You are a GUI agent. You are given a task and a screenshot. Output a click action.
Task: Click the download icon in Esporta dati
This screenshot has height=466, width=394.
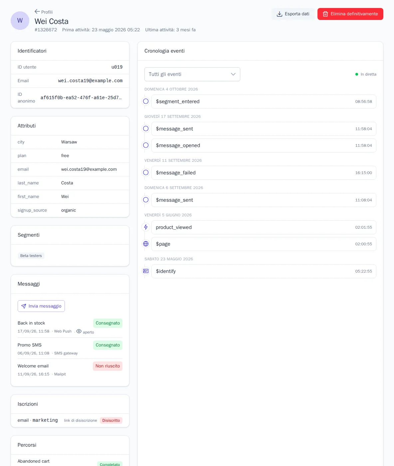tap(280, 14)
